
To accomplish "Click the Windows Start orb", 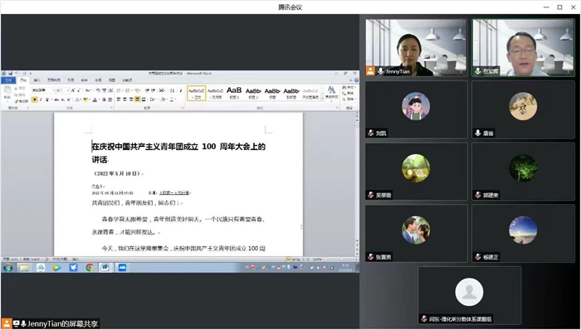I will [x=7, y=268].
